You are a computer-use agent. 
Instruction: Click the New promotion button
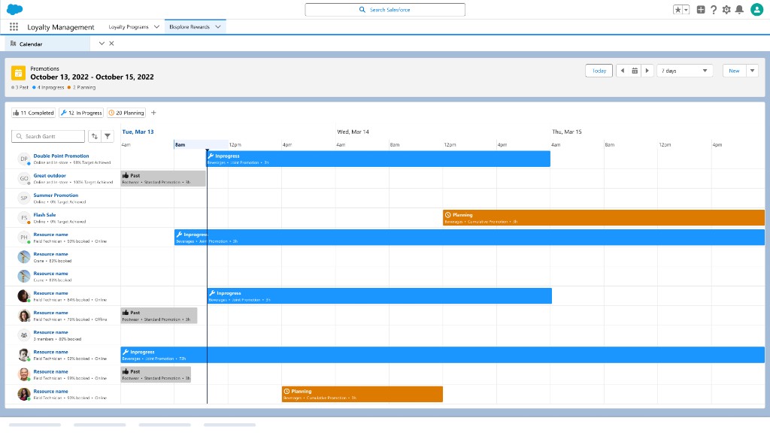click(x=734, y=71)
